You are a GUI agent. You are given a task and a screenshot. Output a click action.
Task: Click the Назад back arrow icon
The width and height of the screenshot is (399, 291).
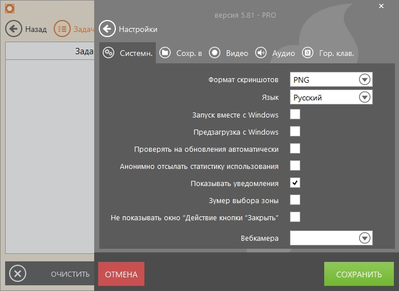click(x=14, y=29)
